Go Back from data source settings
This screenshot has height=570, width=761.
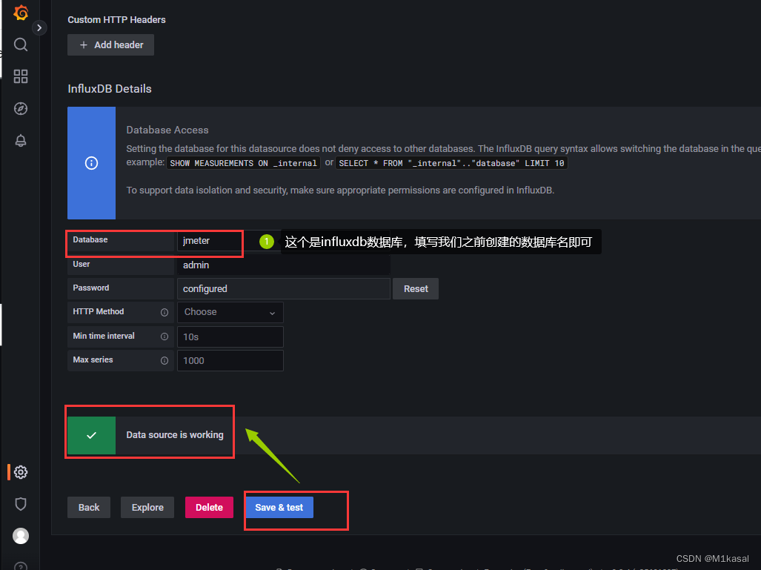point(89,508)
